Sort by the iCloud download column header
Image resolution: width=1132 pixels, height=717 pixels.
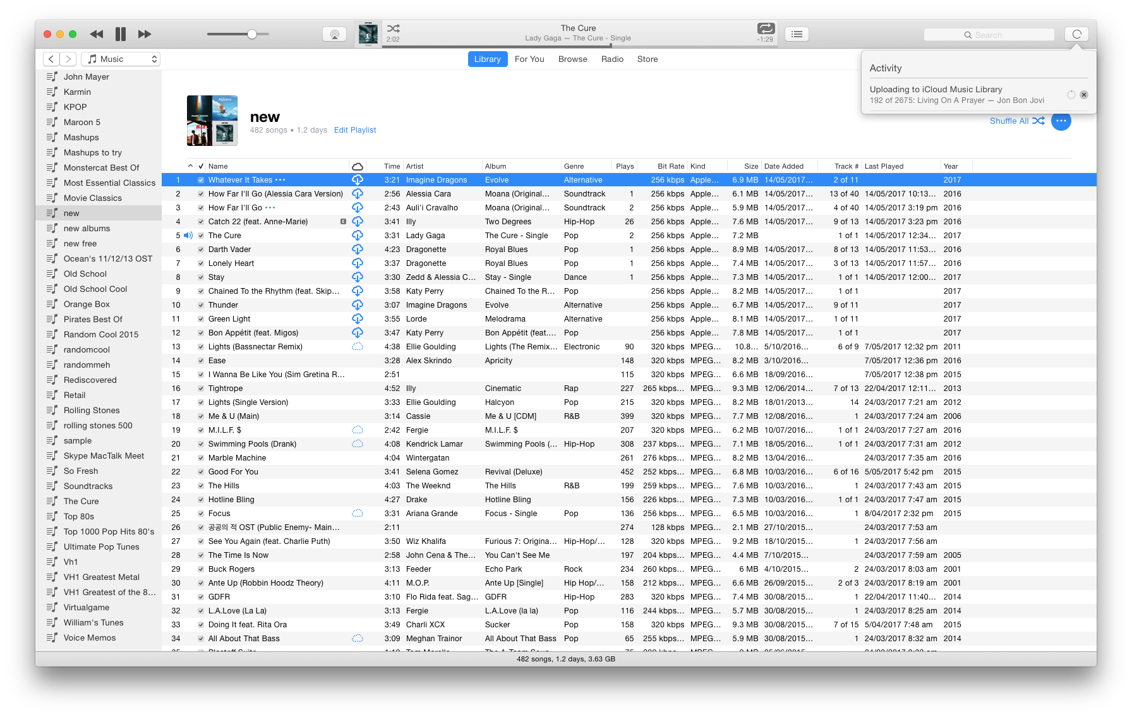[358, 166]
